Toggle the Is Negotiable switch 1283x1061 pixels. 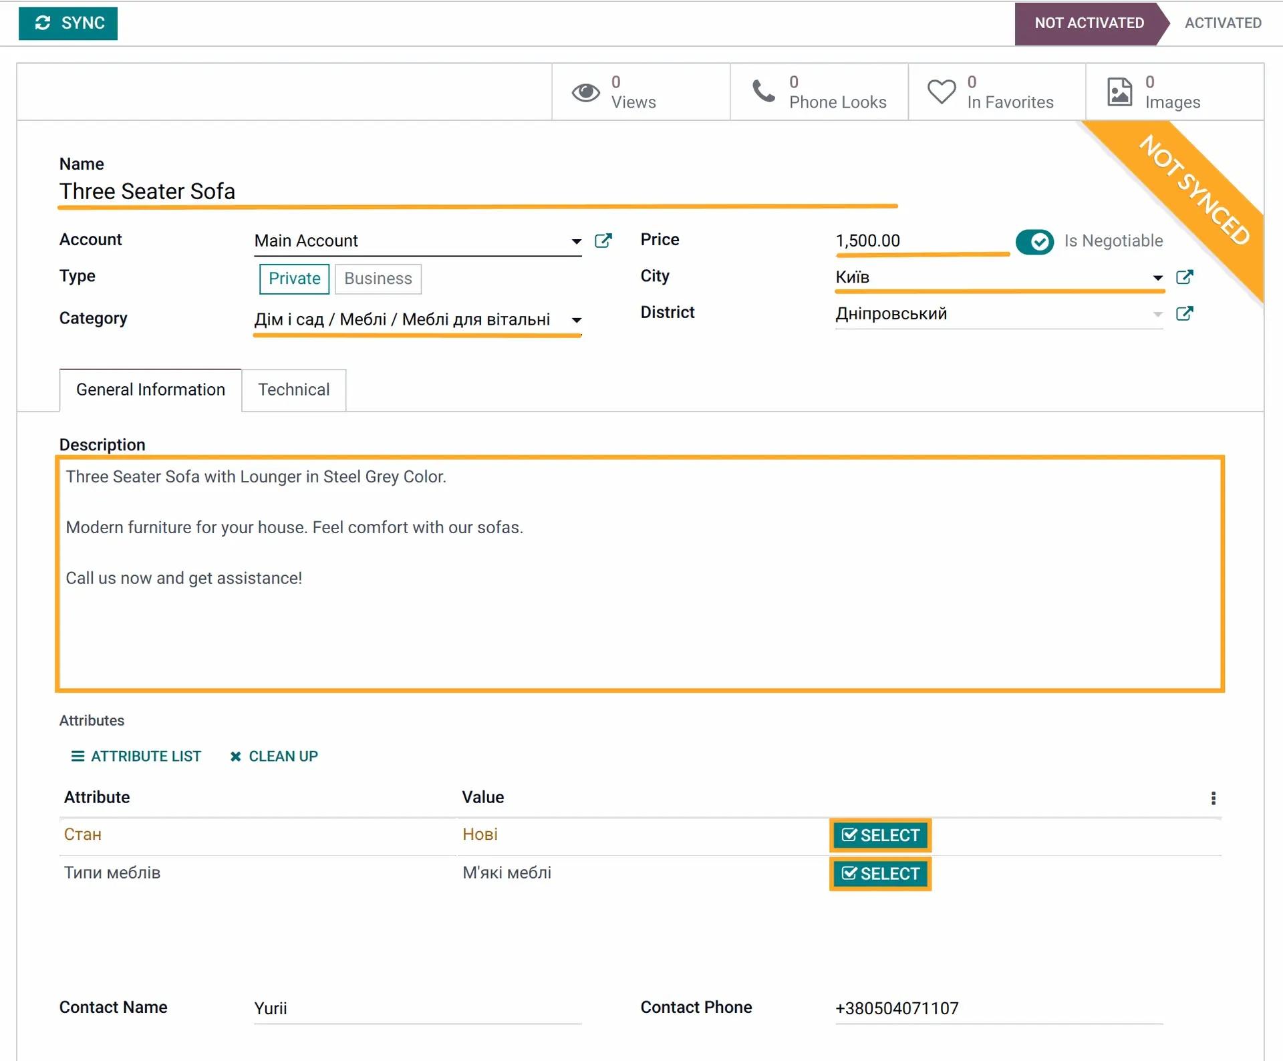coord(1034,241)
